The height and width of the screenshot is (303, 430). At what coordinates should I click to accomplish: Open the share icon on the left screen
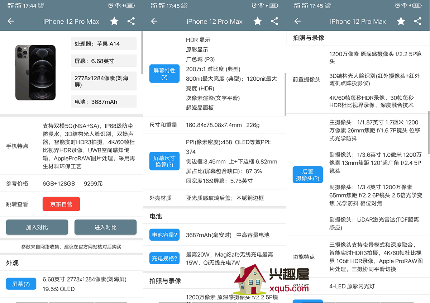tap(131, 22)
